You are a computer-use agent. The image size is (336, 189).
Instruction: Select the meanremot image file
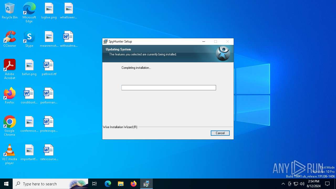click(49, 39)
